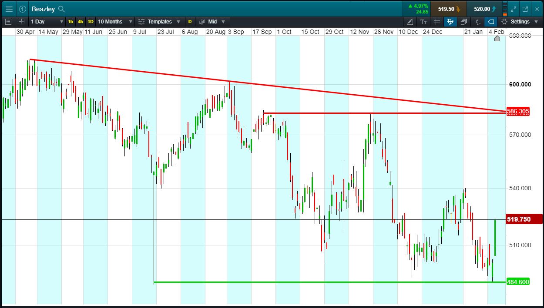The width and height of the screenshot is (544, 308).
Task: Open the Templates dropdown
Action: [163, 21]
